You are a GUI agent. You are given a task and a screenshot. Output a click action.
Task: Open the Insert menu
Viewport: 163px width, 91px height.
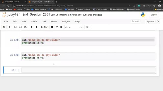[34, 21]
